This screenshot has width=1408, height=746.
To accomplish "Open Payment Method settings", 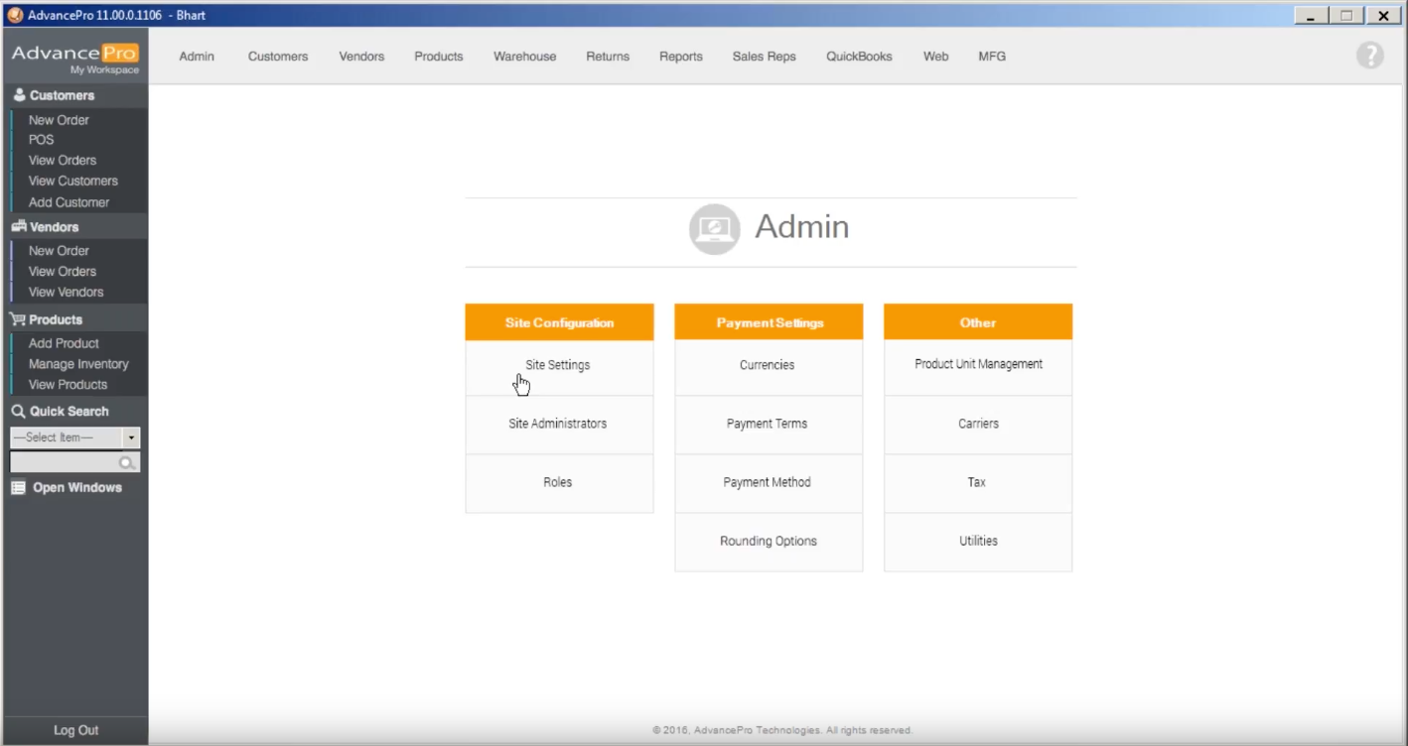I will [769, 482].
